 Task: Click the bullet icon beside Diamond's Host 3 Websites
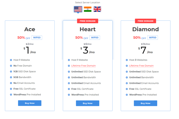[127, 60]
